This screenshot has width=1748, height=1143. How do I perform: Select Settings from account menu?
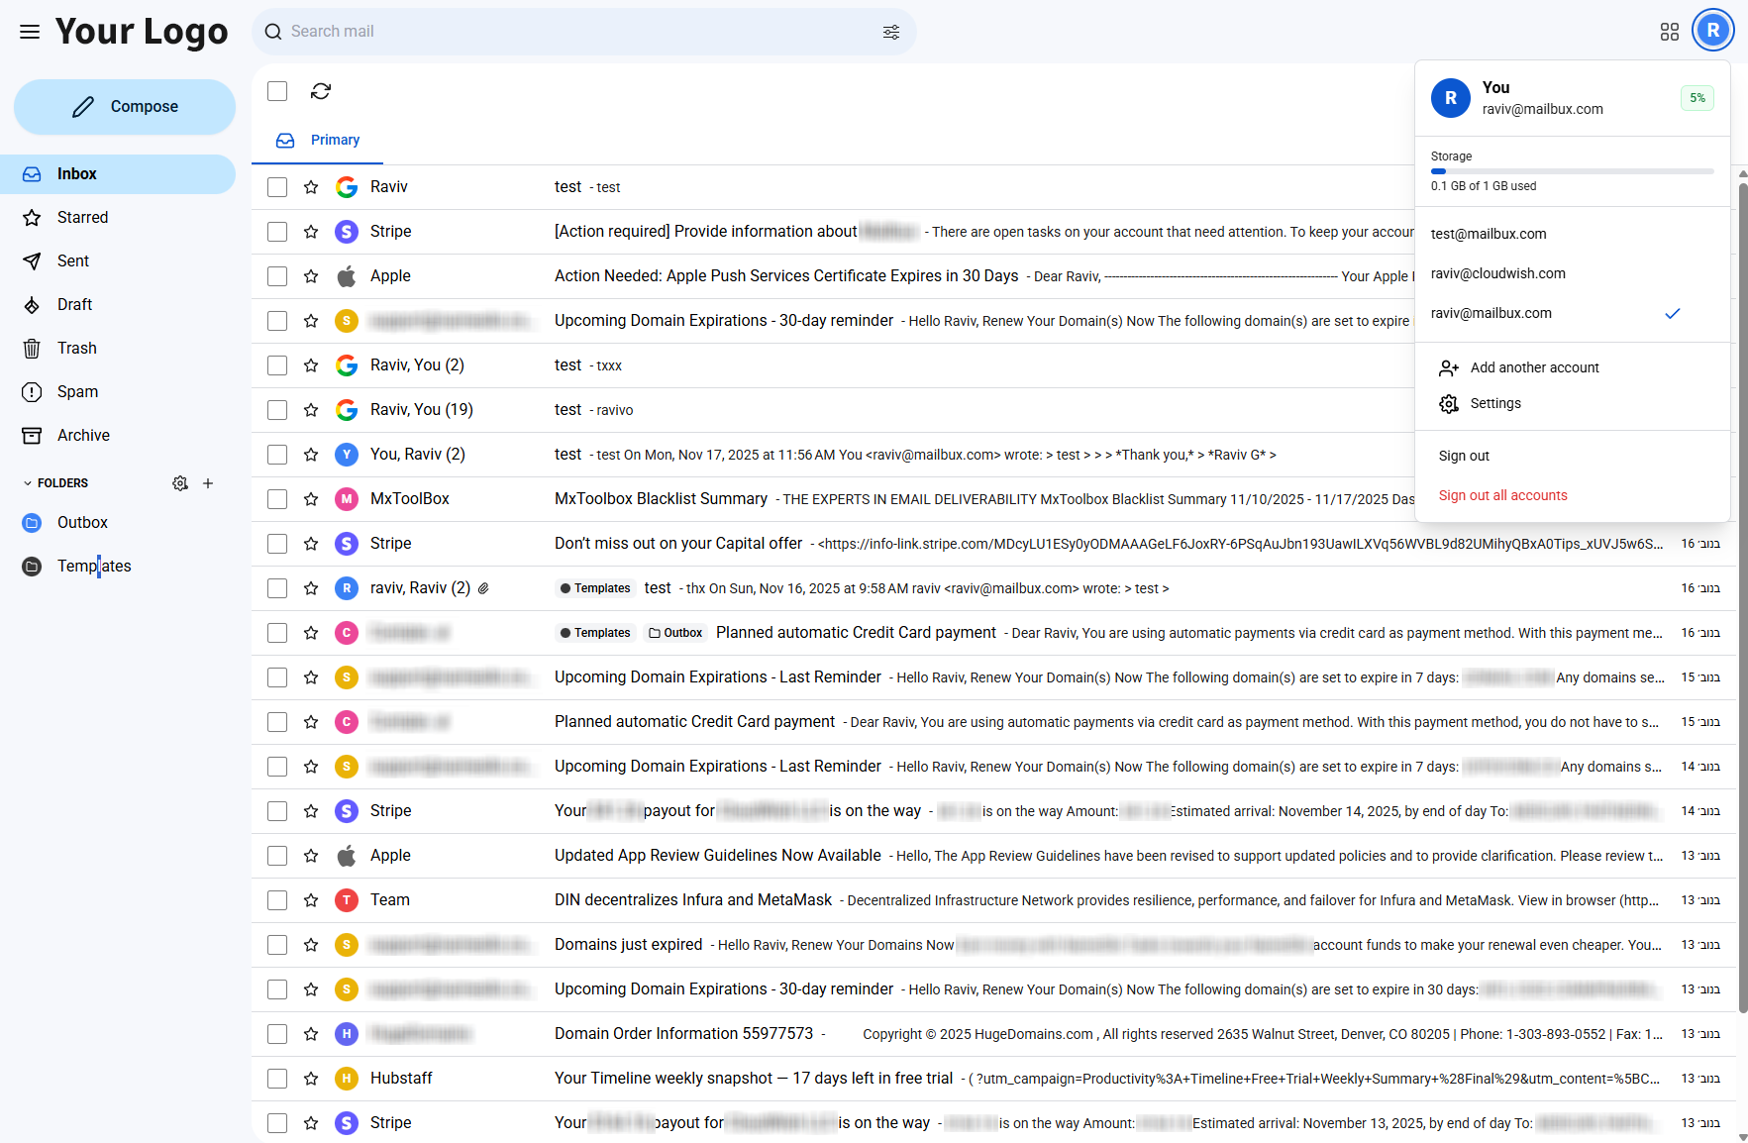[1494, 404]
